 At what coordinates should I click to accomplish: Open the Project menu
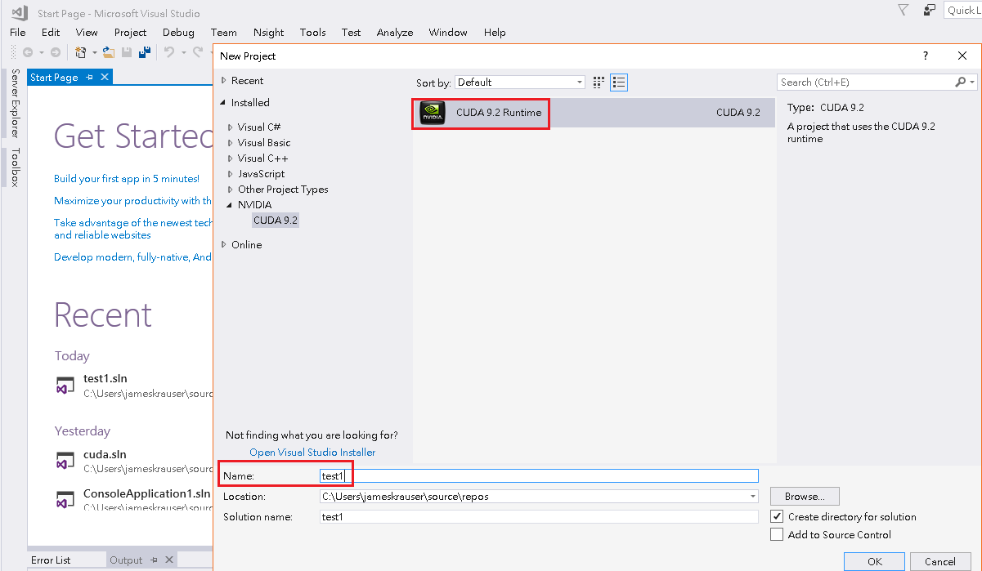pyautogui.click(x=130, y=32)
